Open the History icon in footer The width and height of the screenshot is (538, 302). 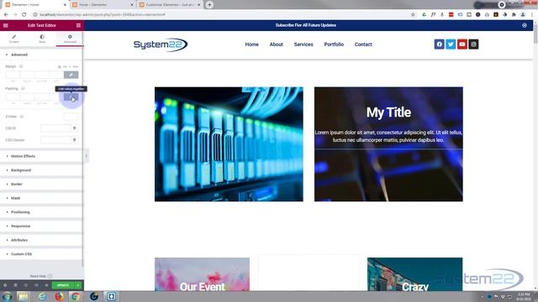(x=26, y=285)
